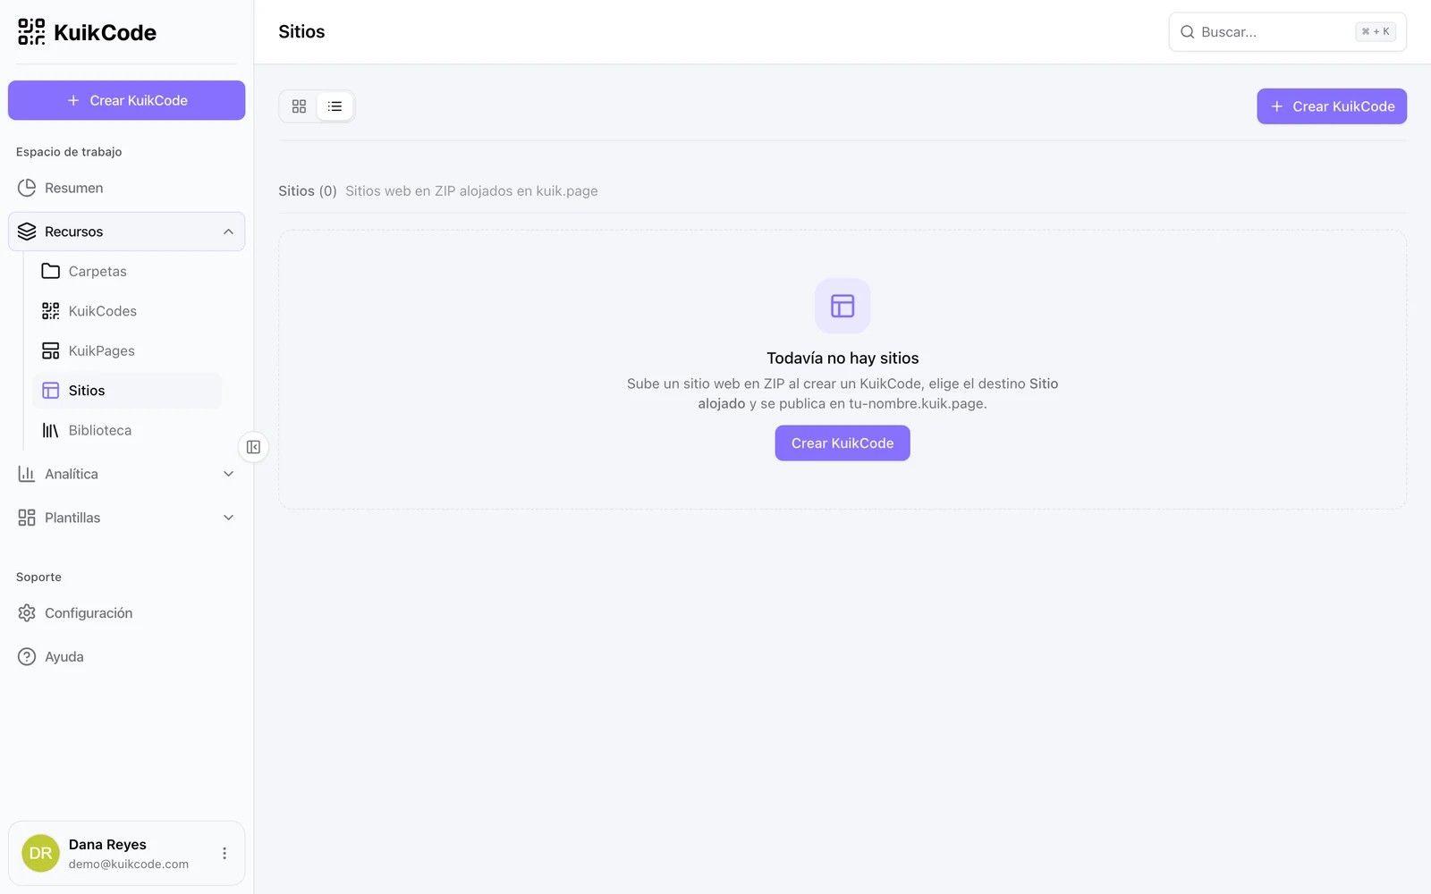Collapse the sidebar panel toggle

[254, 447]
